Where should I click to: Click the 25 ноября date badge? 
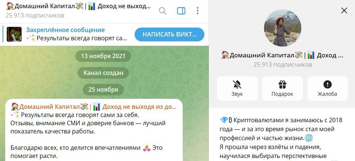[103, 89]
